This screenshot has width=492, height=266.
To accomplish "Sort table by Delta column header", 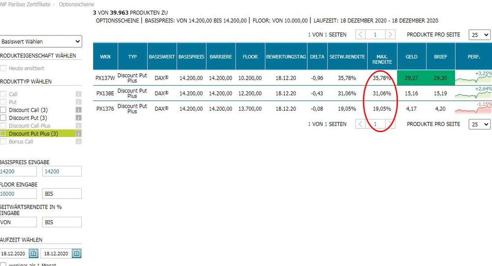I will [x=317, y=57].
